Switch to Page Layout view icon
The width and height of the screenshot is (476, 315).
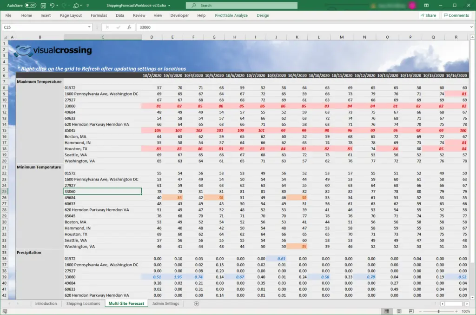pyautogui.click(x=399, y=311)
